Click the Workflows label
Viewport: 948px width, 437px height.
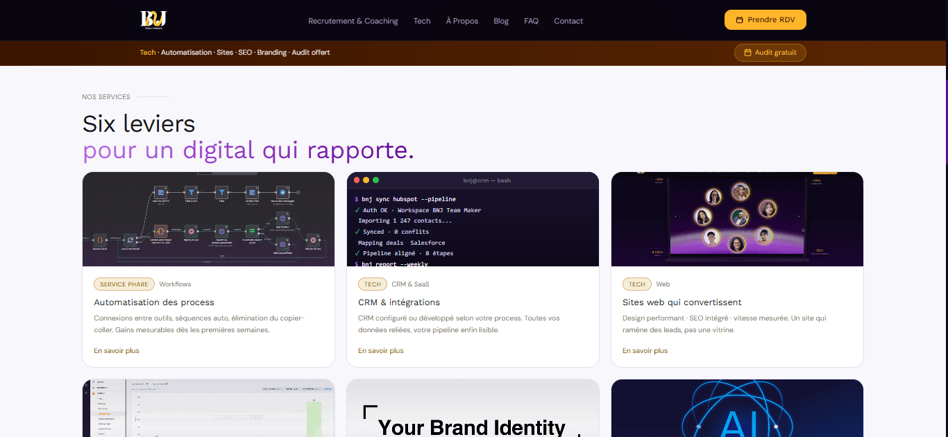pyautogui.click(x=175, y=284)
